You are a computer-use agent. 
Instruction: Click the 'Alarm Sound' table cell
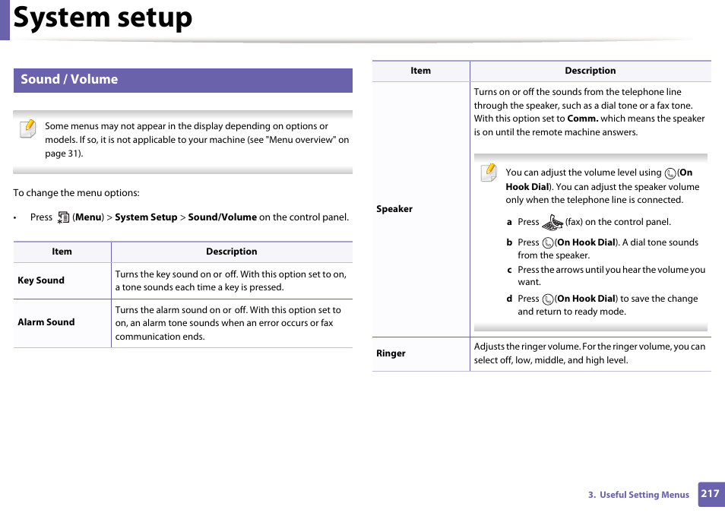coord(62,323)
